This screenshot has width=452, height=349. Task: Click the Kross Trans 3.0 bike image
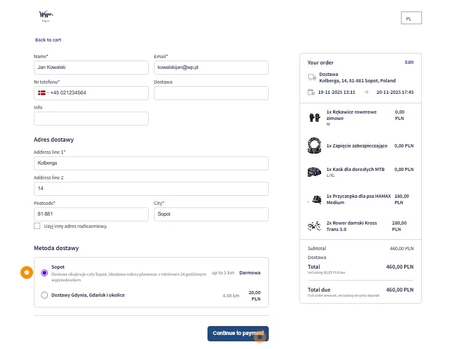313,226
